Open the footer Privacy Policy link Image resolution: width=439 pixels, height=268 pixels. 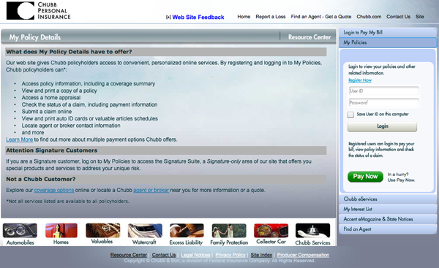230,255
